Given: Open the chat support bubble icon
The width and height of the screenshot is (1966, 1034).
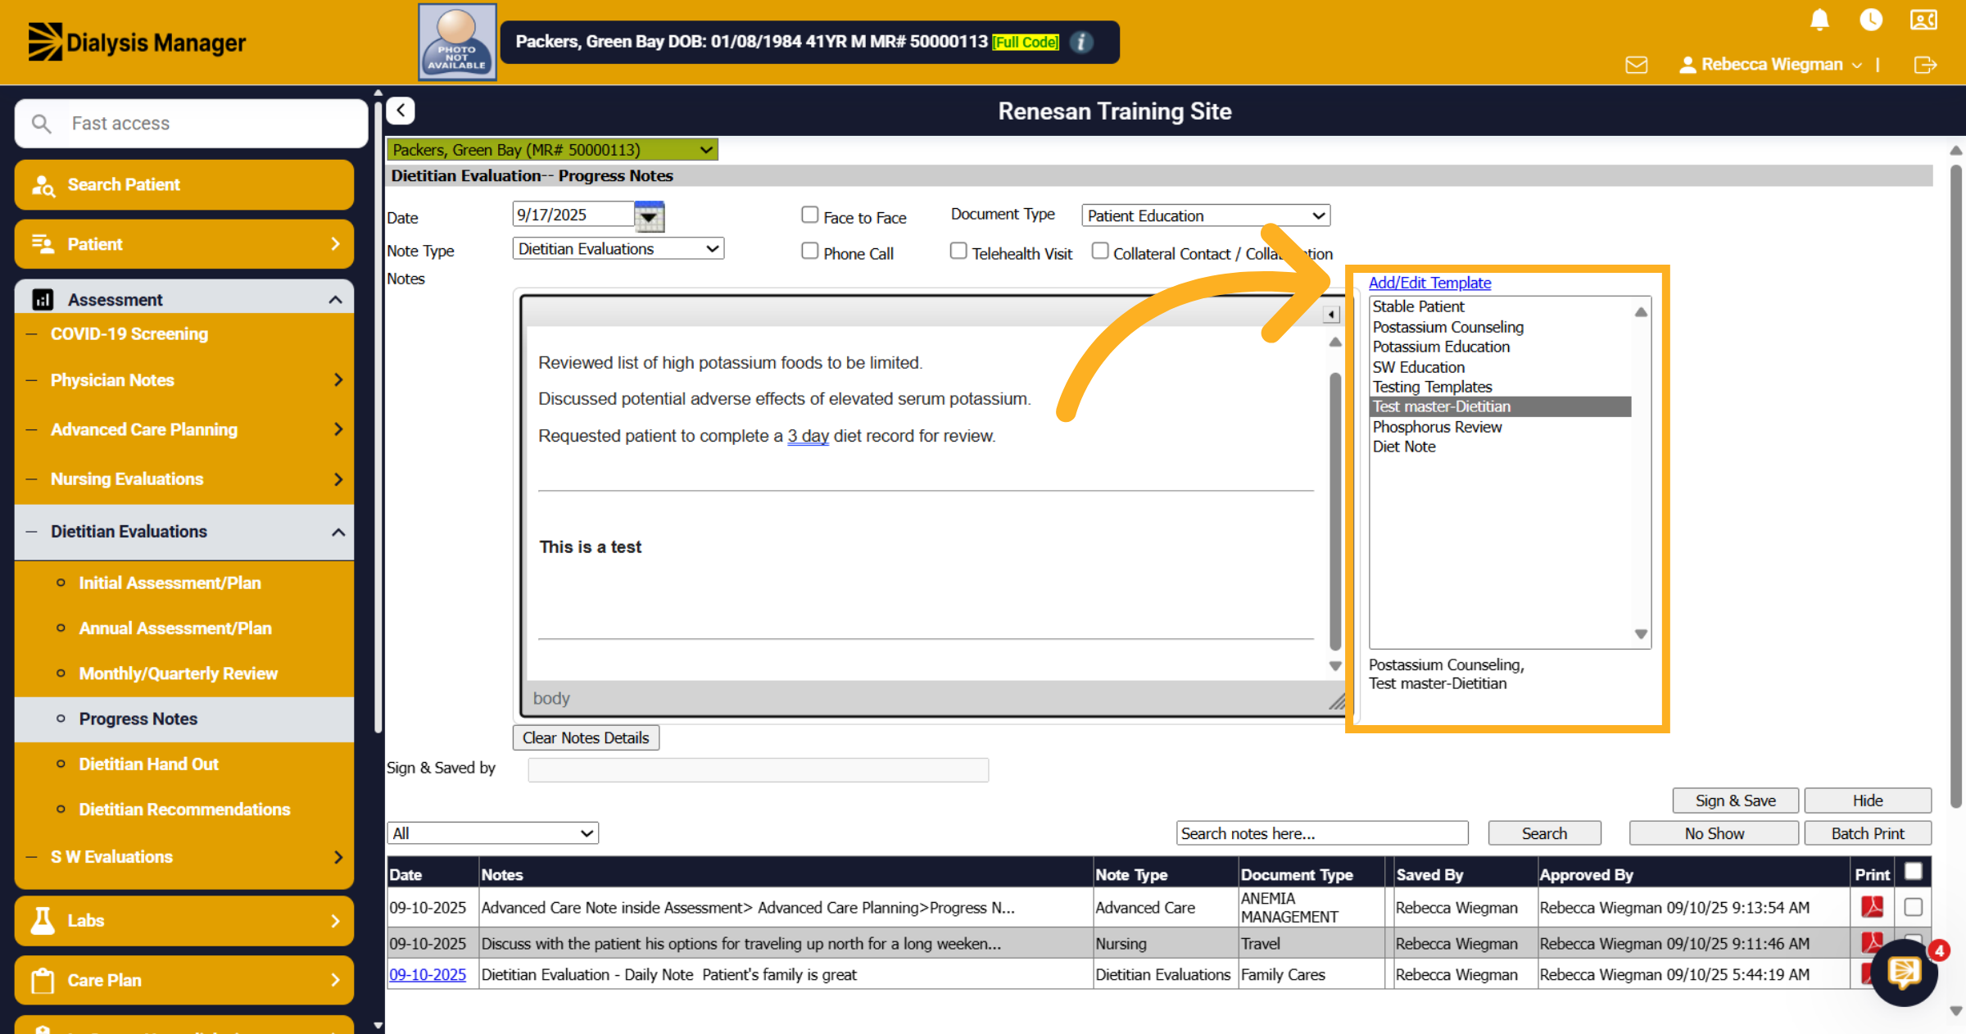Looking at the screenshot, I should pos(1904,973).
